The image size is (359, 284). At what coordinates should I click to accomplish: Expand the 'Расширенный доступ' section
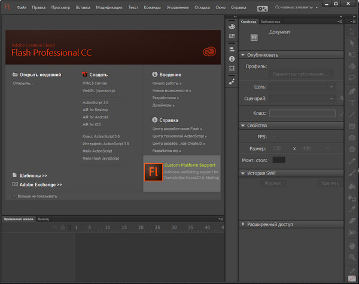243,224
